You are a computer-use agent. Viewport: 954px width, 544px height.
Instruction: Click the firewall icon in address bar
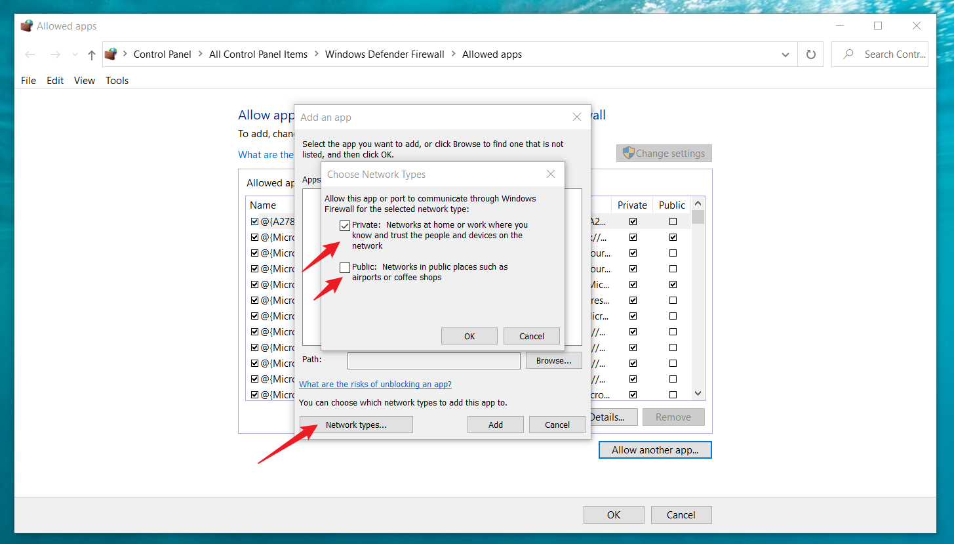tap(111, 54)
